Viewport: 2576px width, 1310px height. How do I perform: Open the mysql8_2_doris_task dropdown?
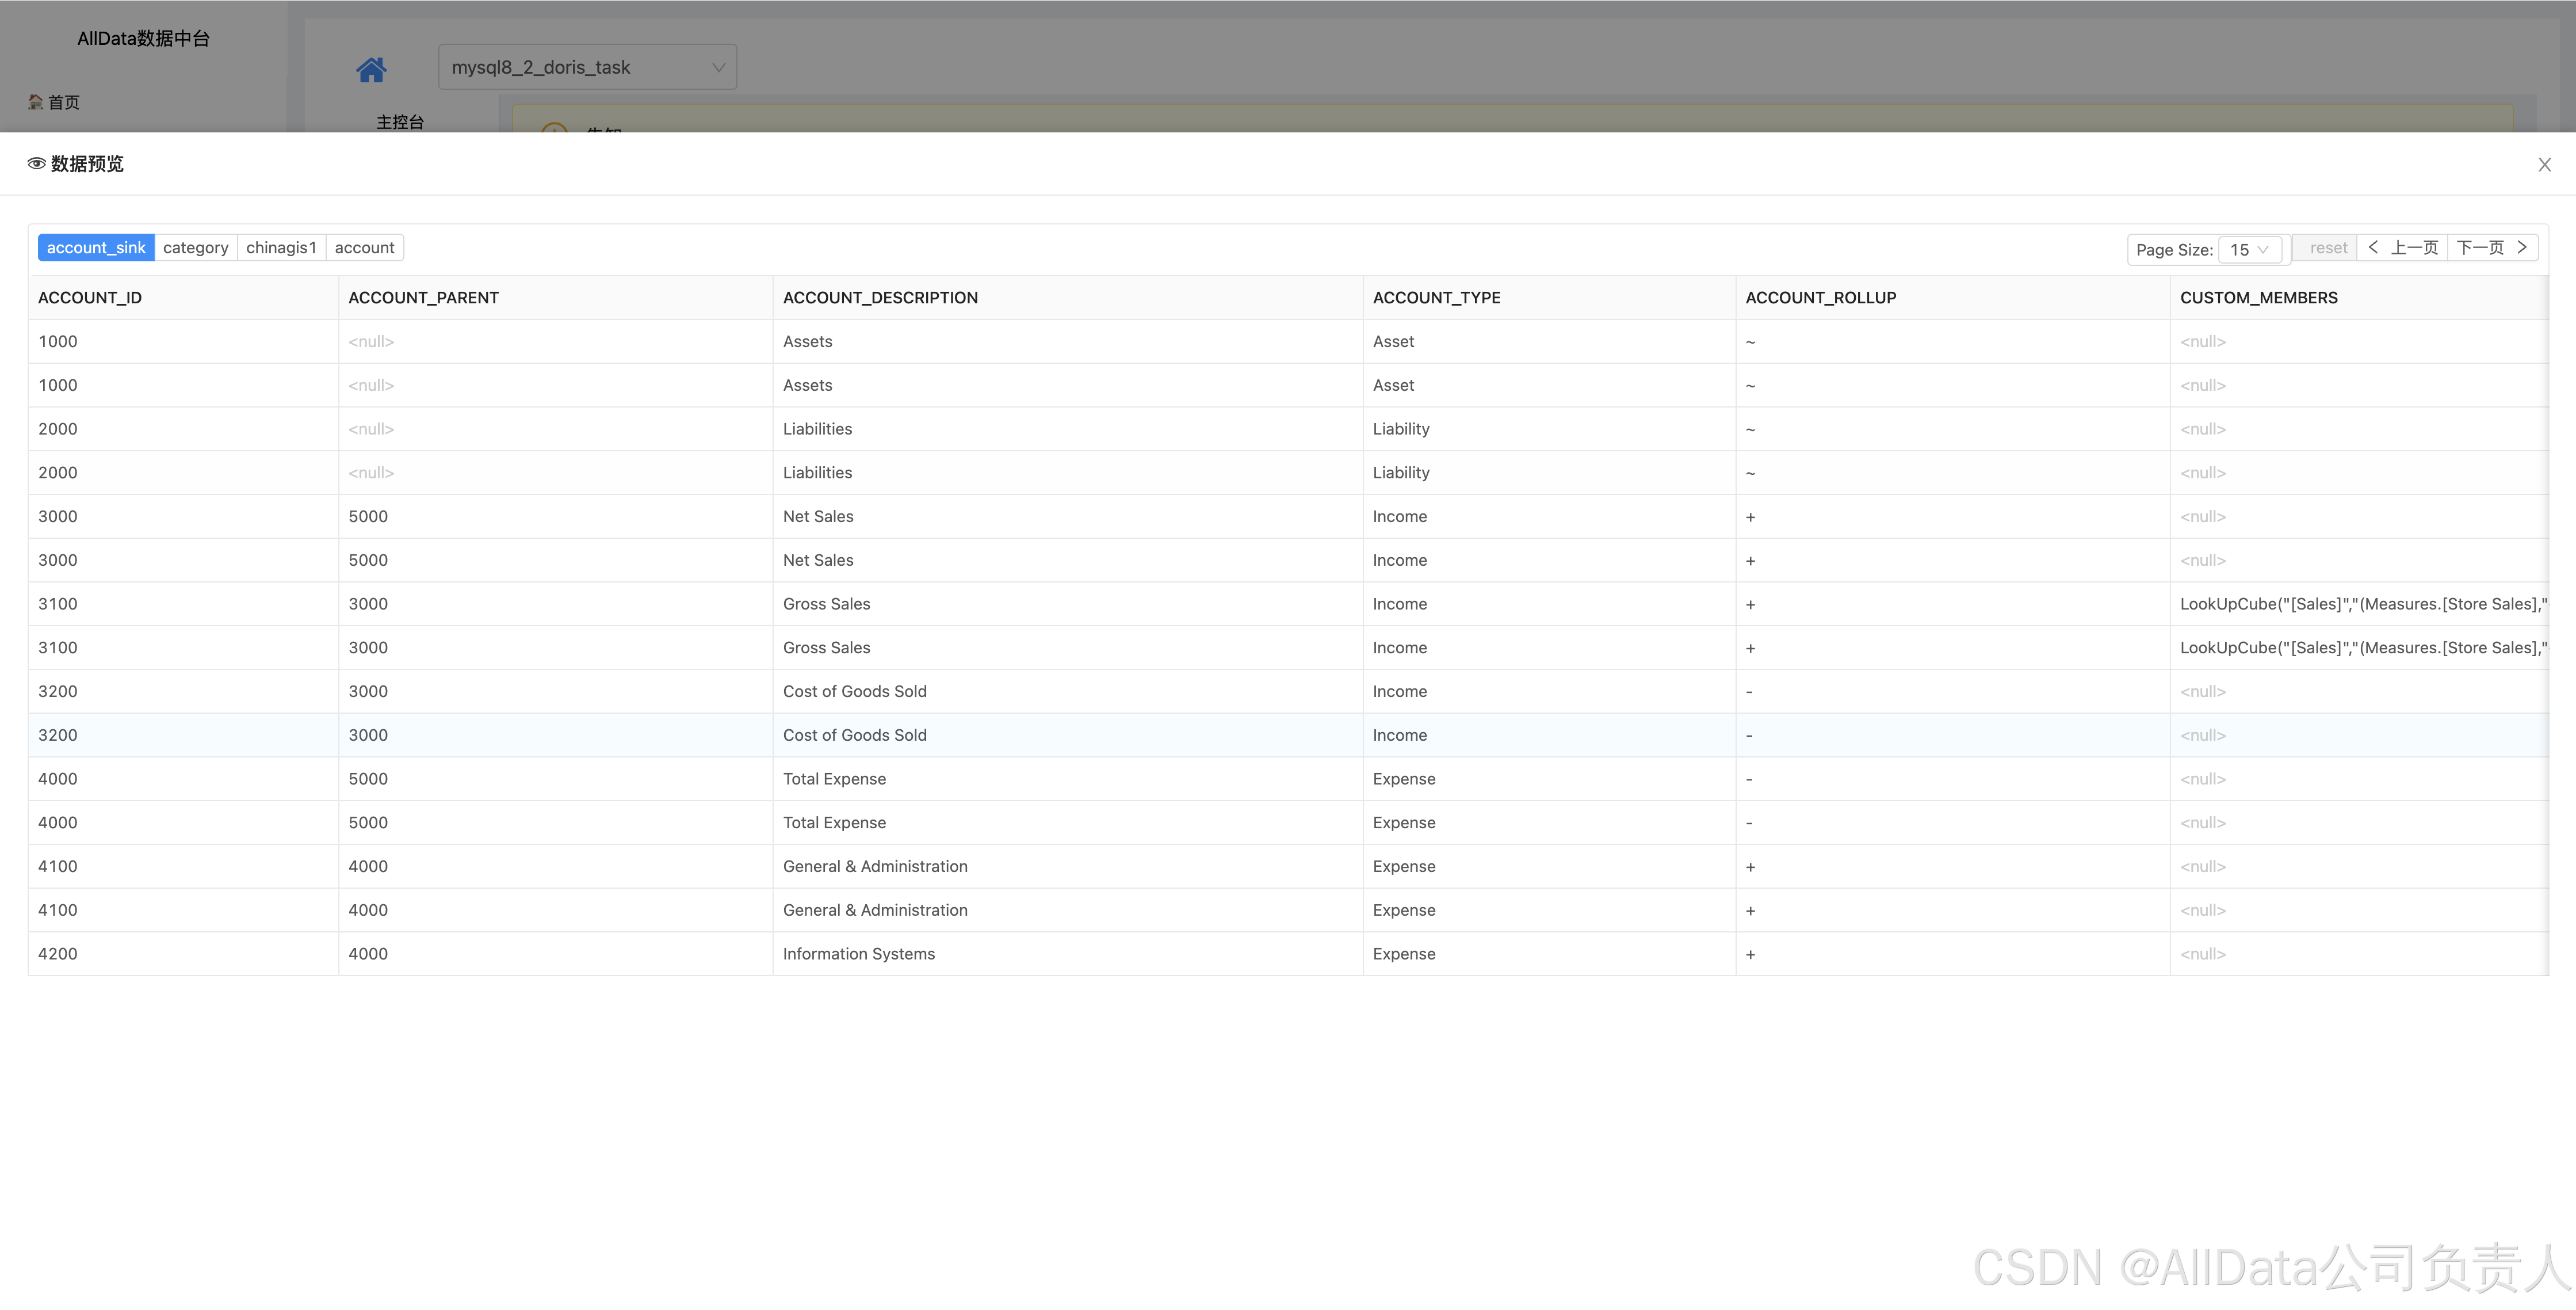[x=587, y=67]
